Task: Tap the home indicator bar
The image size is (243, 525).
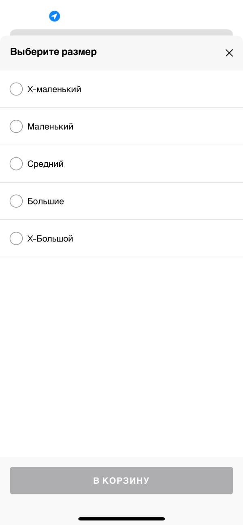Action: (122, 519)
